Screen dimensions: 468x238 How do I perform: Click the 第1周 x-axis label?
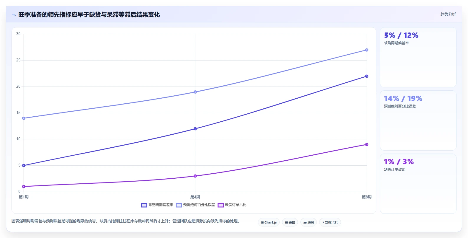[x=24, y=197]
